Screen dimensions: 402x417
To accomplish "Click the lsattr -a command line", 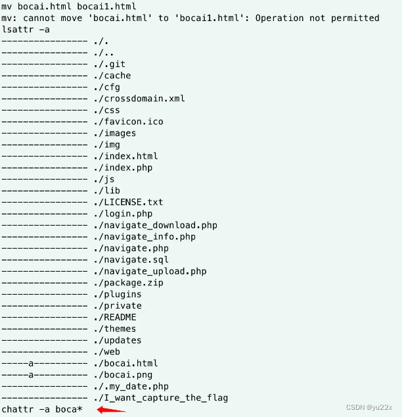I will (26, 29).
